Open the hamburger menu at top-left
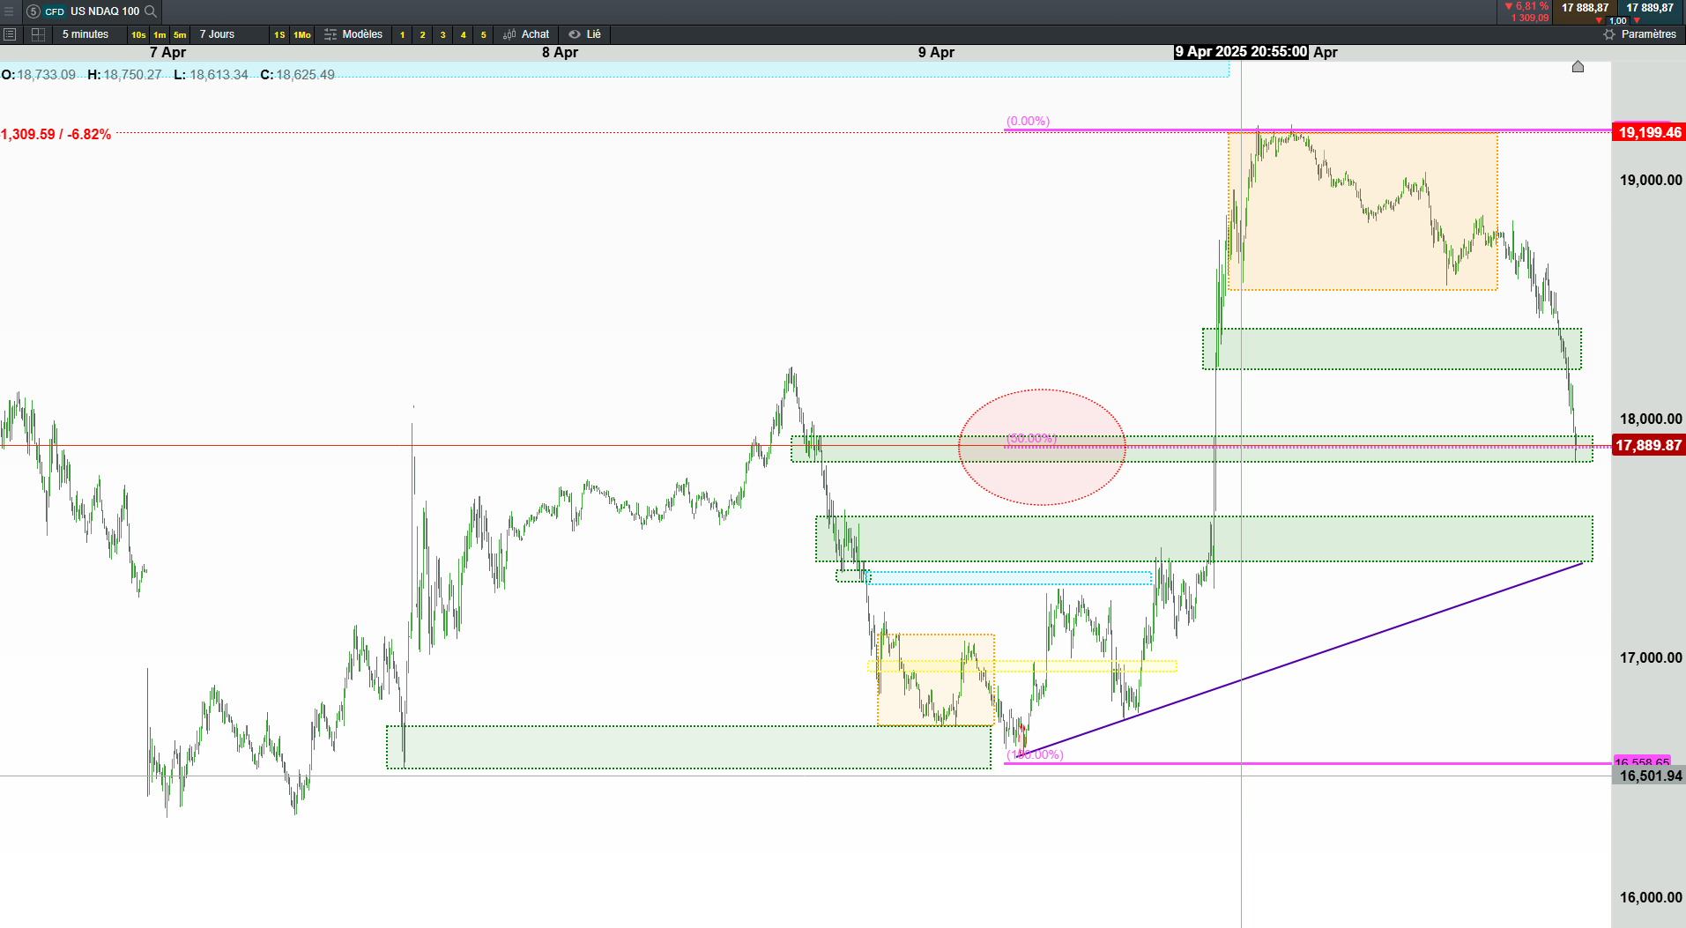 (x=9, y=11)
